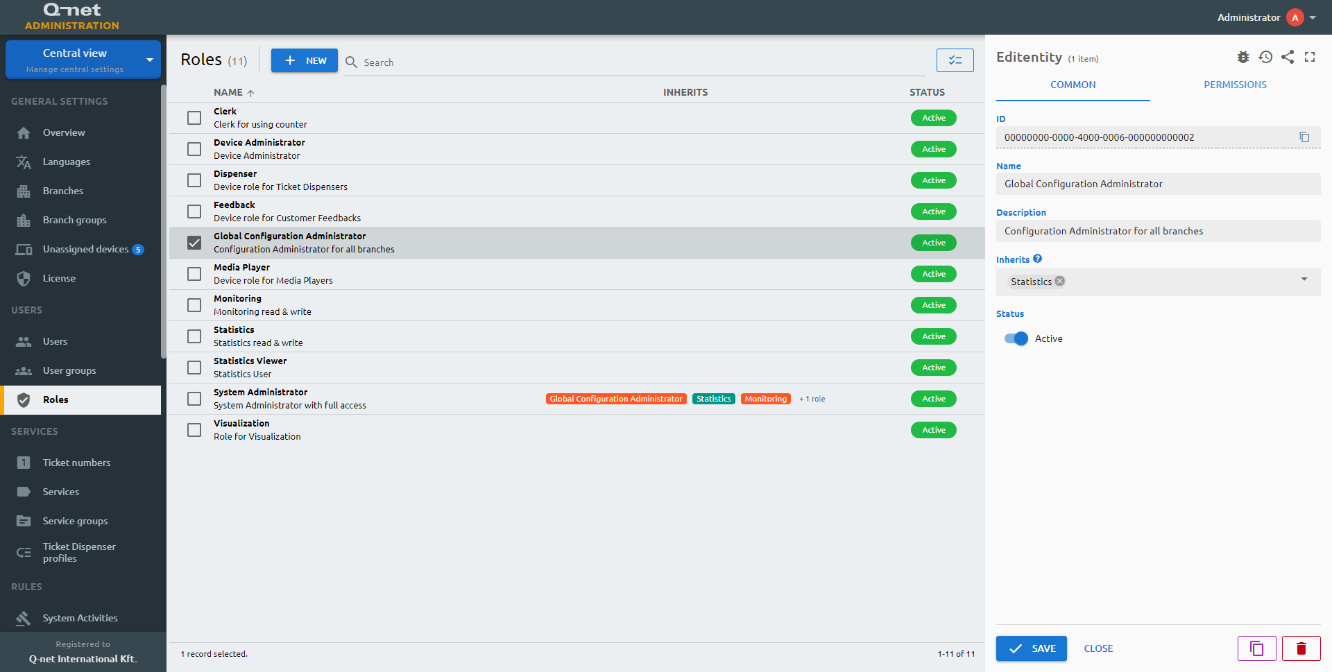Click the Monitoring tag on System Administrator row
Image resolution: width=1332 pixels, height=672 pixels.
[x=766, y=399]
